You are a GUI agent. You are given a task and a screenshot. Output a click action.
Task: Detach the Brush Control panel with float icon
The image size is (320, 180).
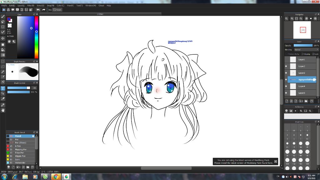34,83
